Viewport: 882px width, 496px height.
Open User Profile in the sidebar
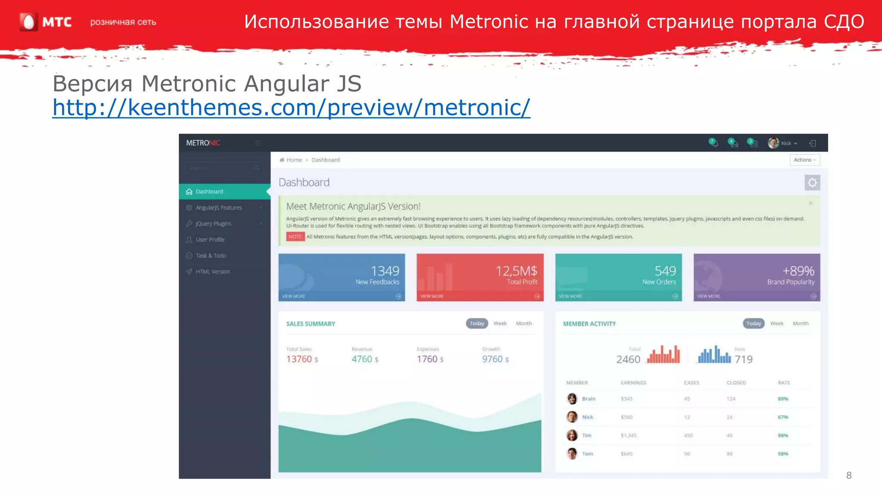[x=224, y=239]
